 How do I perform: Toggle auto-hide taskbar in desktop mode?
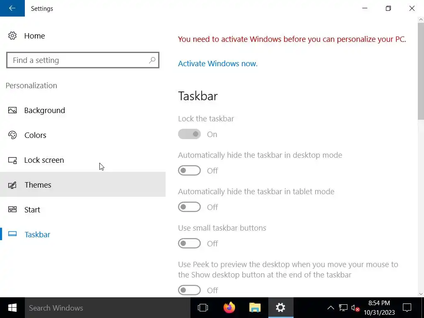pos(189,171)
